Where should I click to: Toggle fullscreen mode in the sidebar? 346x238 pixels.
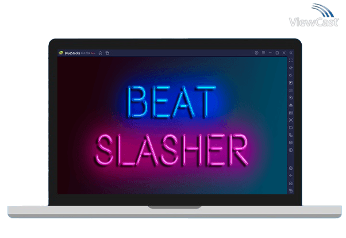click(291, 60)
